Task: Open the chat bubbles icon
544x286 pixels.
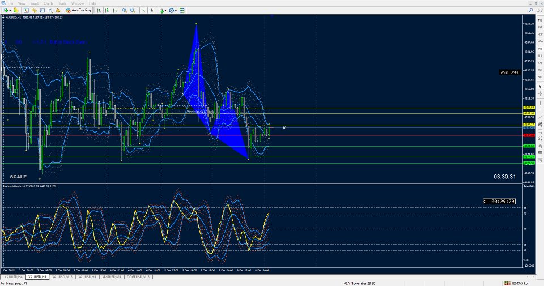Action: pos(539,10)
